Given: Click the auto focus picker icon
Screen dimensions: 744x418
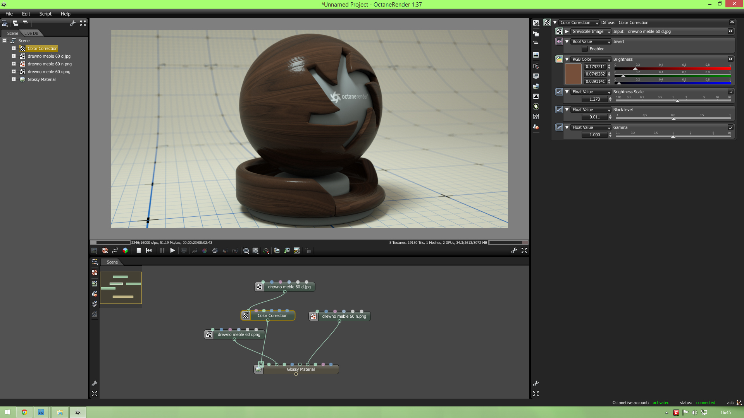Looking at the screenshot, I should 195,251.
